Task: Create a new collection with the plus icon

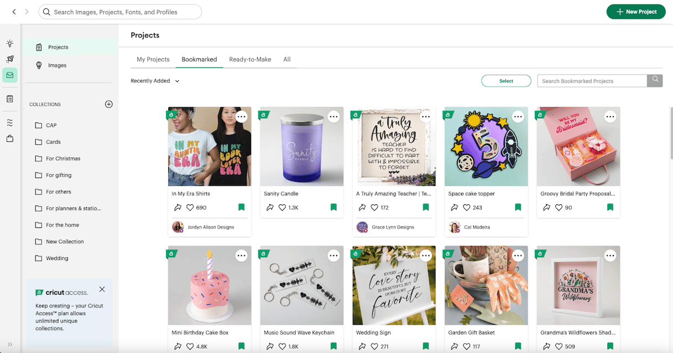Action: pos(109,104)
